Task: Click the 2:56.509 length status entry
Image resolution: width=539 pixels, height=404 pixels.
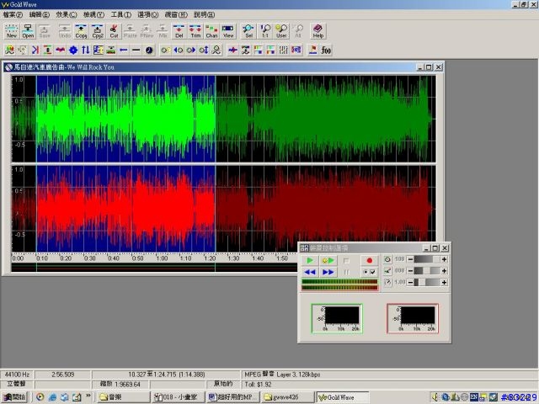Action: (63, 375)
